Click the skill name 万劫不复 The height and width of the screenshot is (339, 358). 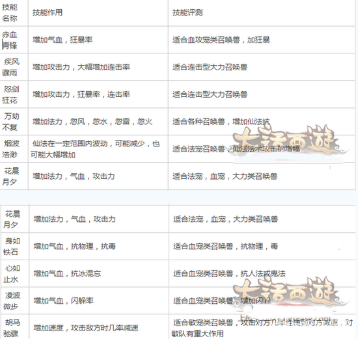(x=10, y=122)
